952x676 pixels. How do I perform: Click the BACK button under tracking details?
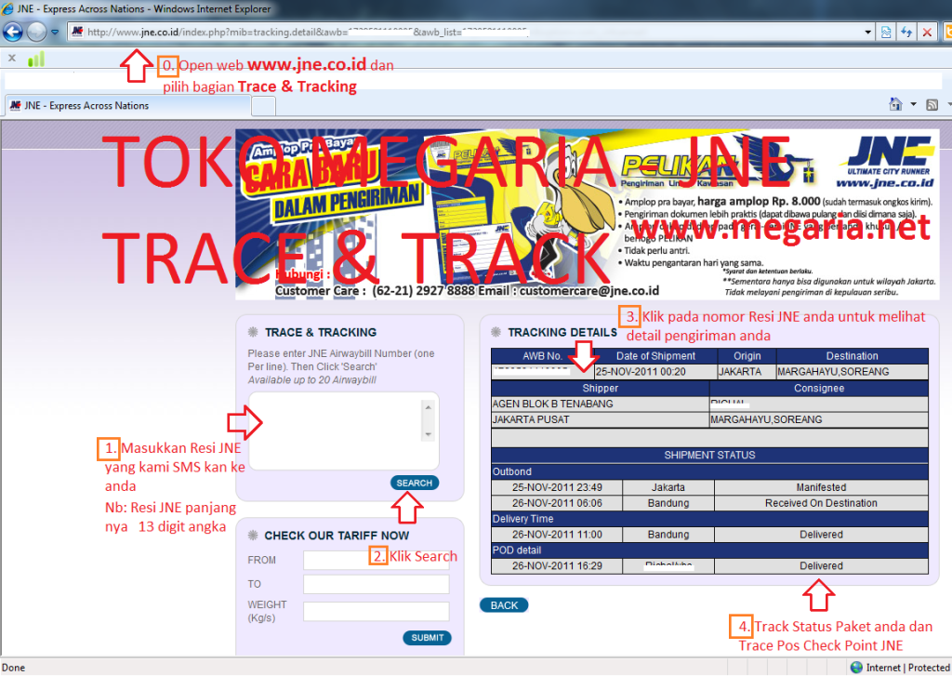504,605
